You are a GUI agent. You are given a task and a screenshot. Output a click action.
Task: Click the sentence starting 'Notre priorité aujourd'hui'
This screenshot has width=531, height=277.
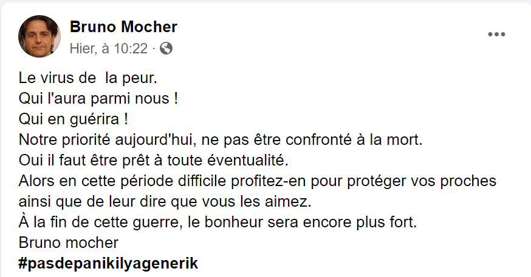click(220, 139)
